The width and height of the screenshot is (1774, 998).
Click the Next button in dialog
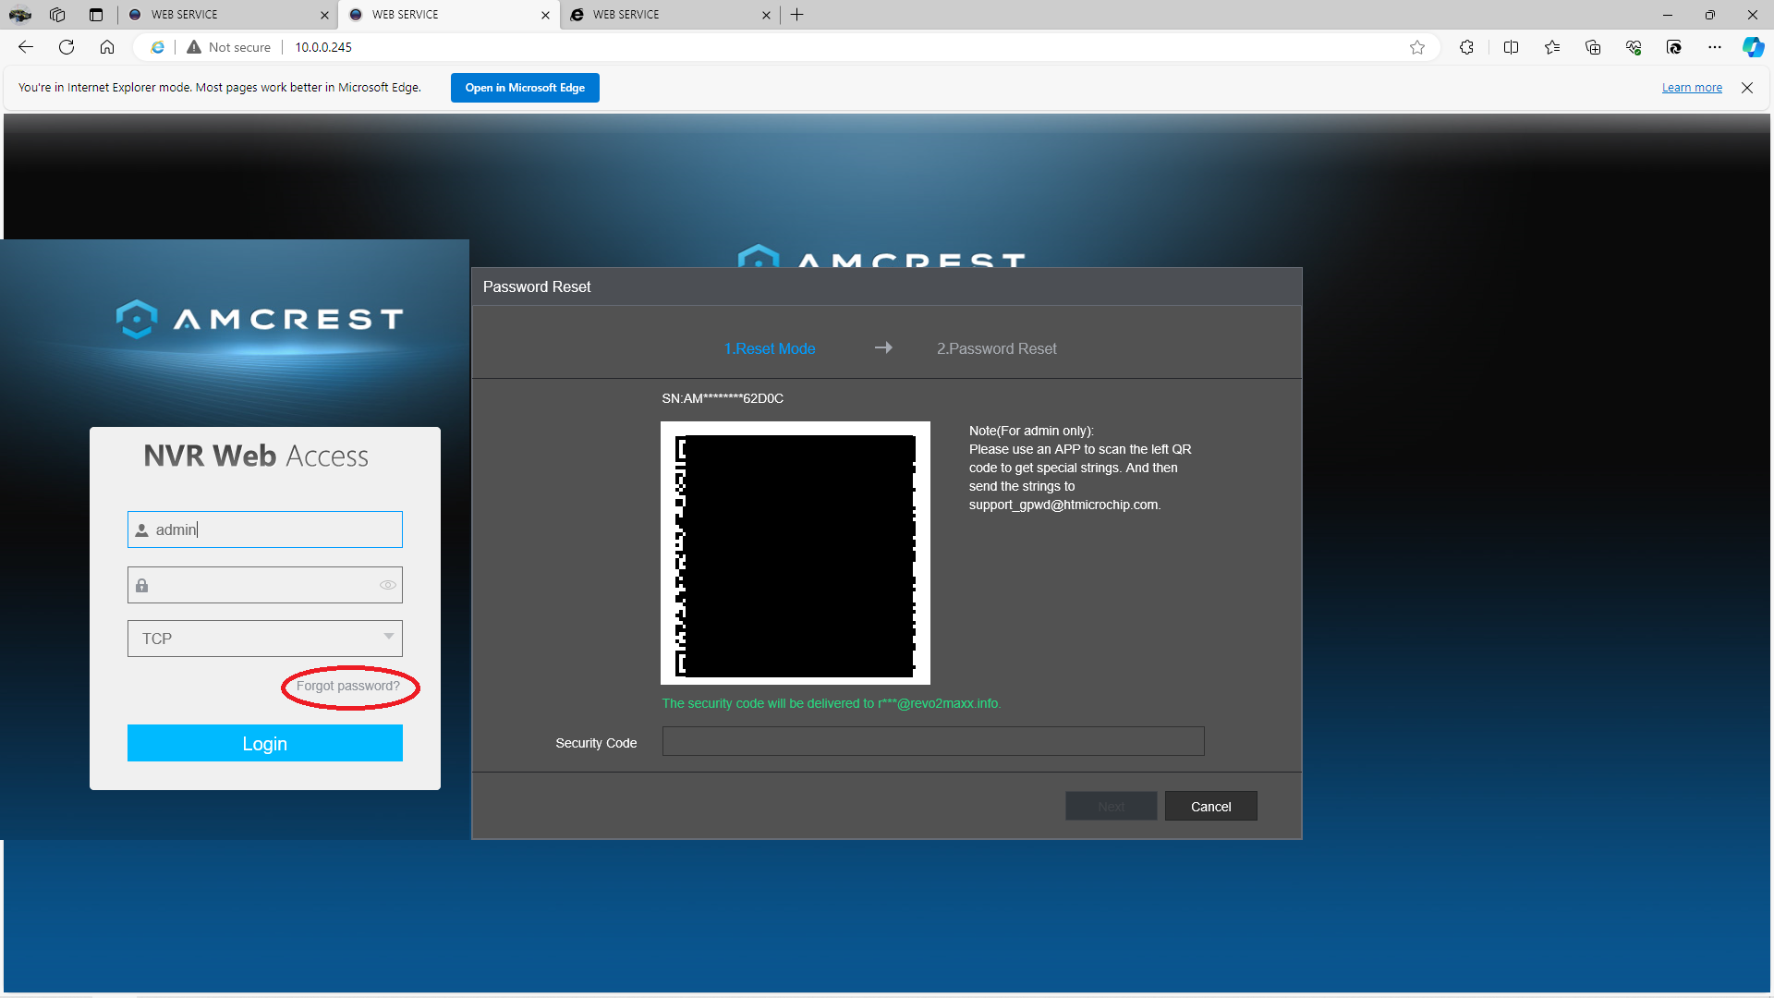[x=1112, y=806]
